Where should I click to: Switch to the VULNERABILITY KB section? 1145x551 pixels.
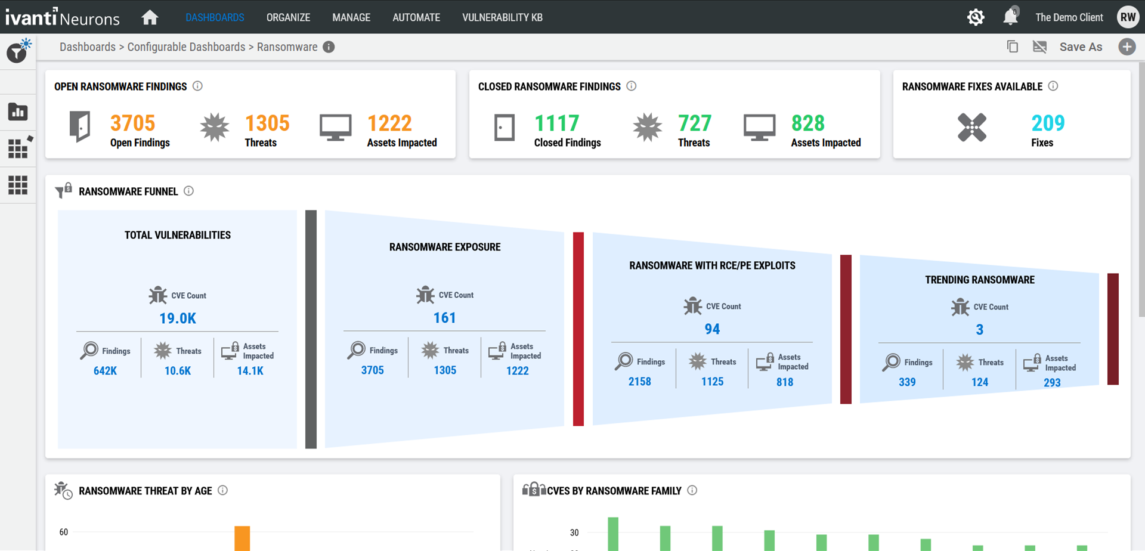pyautogui.click(x=502, y=17)
